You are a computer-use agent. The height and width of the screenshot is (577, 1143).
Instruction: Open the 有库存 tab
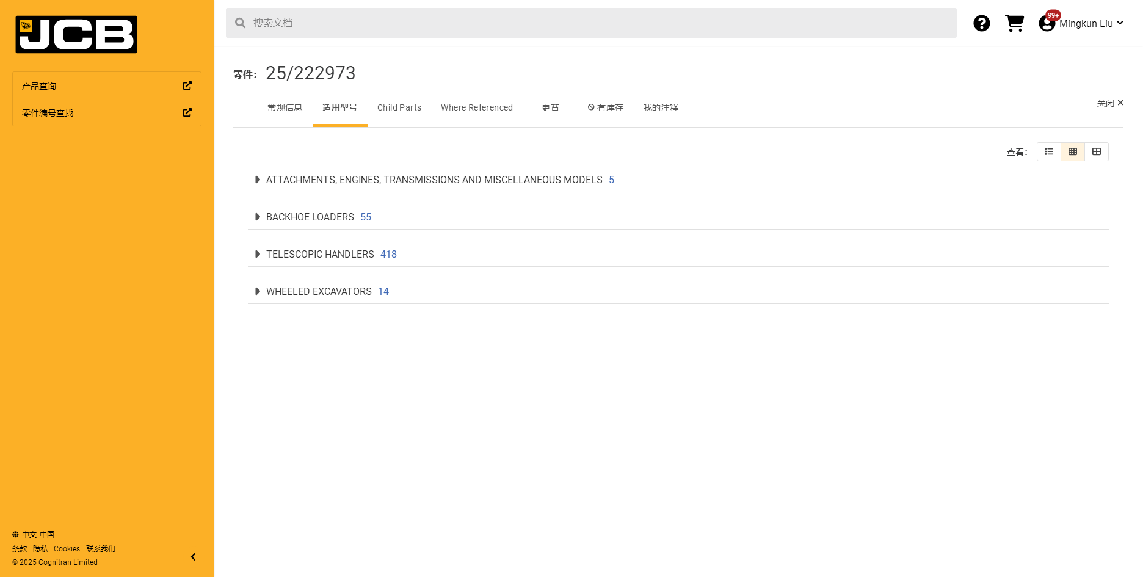pos(606,107)
